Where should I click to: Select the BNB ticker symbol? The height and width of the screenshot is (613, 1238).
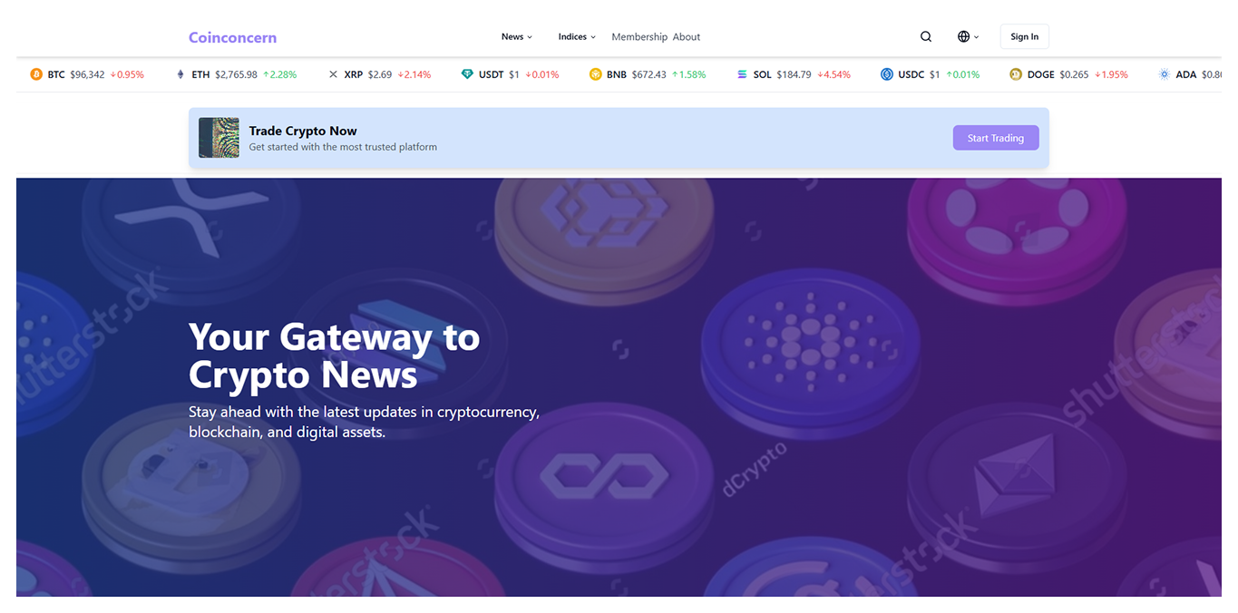coord(617,74)
